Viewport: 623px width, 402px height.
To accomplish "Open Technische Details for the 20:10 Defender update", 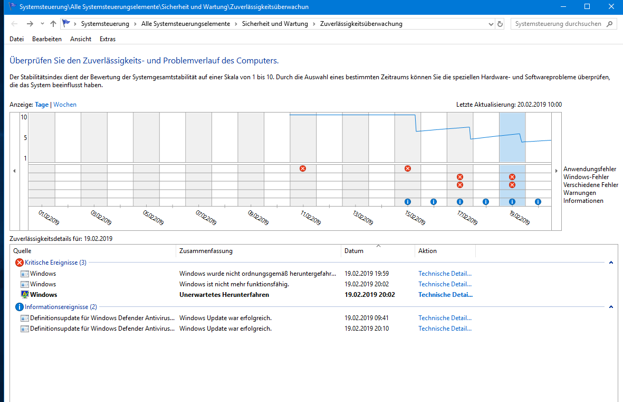I will coord(445,329).
